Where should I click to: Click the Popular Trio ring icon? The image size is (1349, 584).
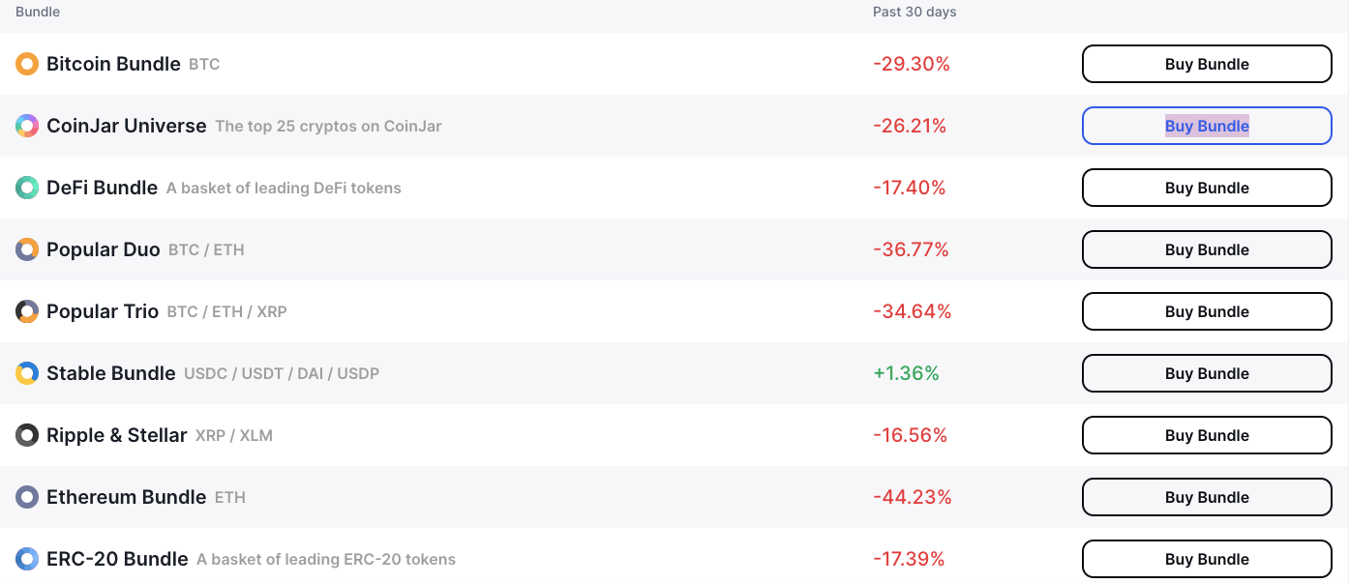27,311
